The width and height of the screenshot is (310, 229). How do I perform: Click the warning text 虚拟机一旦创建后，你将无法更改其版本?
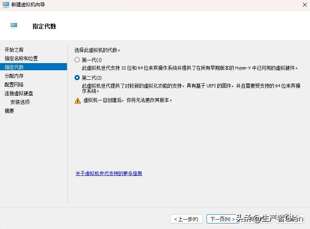tap(128, 100)
